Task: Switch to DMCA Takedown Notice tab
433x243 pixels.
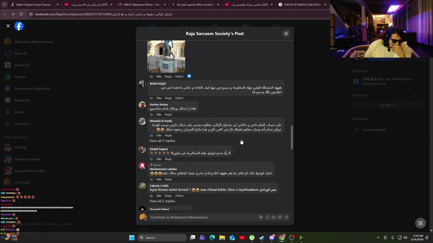Action: tap(142, 5)
